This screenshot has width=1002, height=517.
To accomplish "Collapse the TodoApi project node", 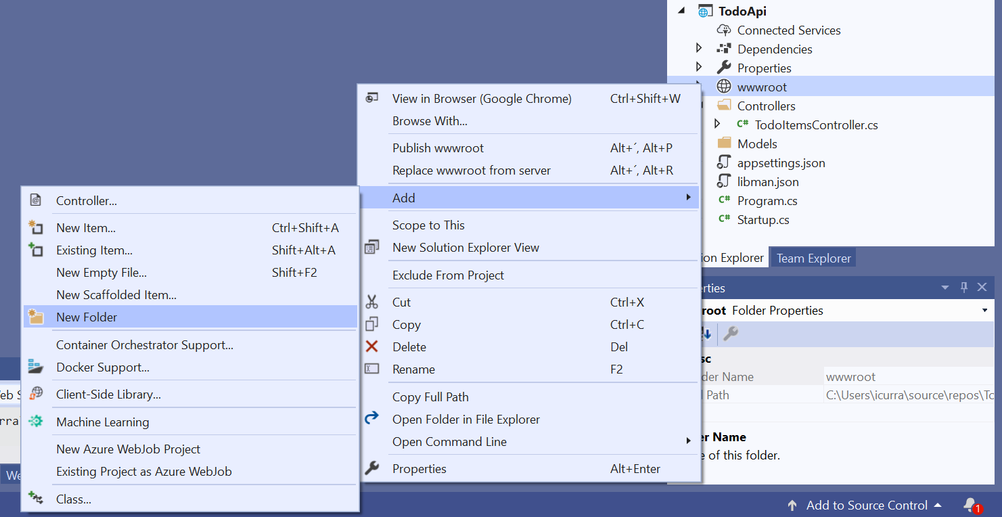I will [x=681, y=10].
